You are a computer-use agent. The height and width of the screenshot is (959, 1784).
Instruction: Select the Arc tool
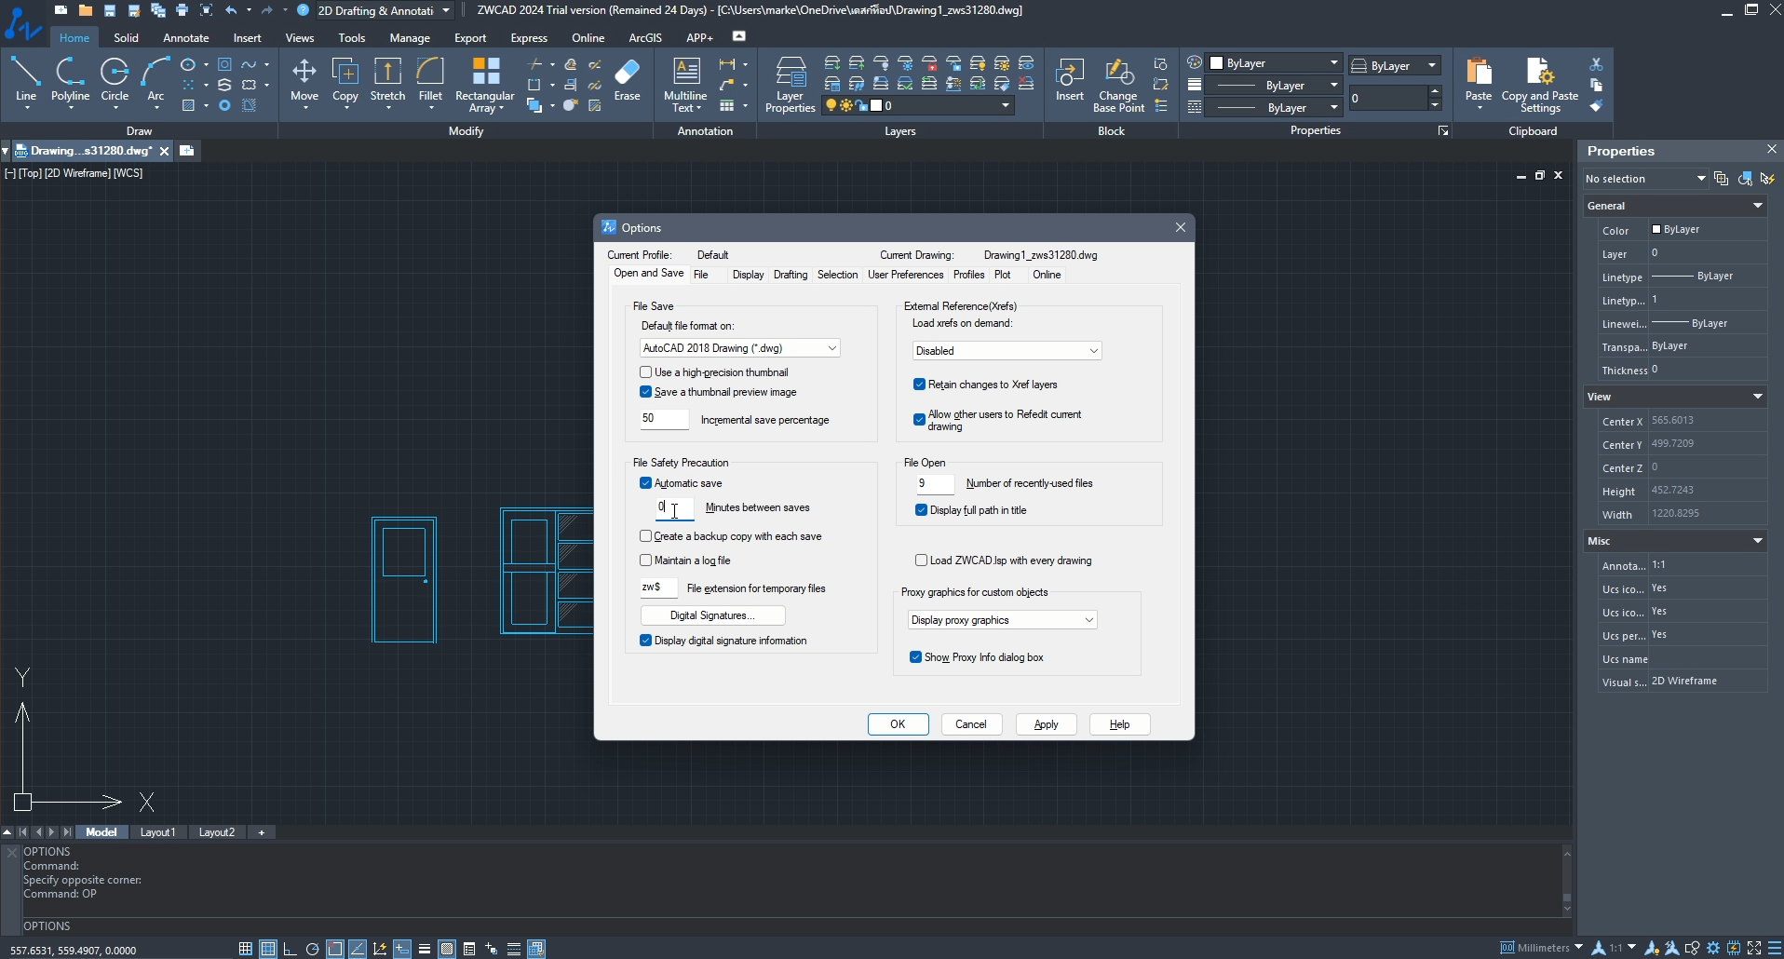pos(155,81)
